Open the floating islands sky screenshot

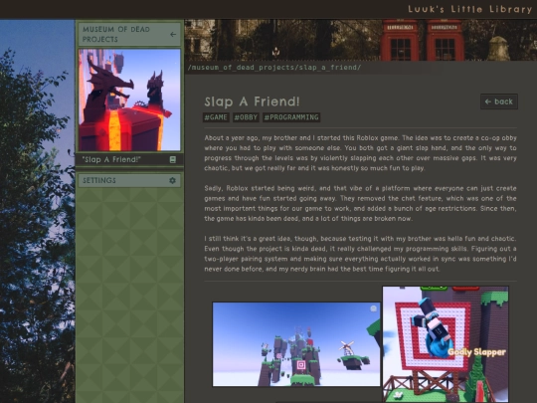tap(296, 344)
